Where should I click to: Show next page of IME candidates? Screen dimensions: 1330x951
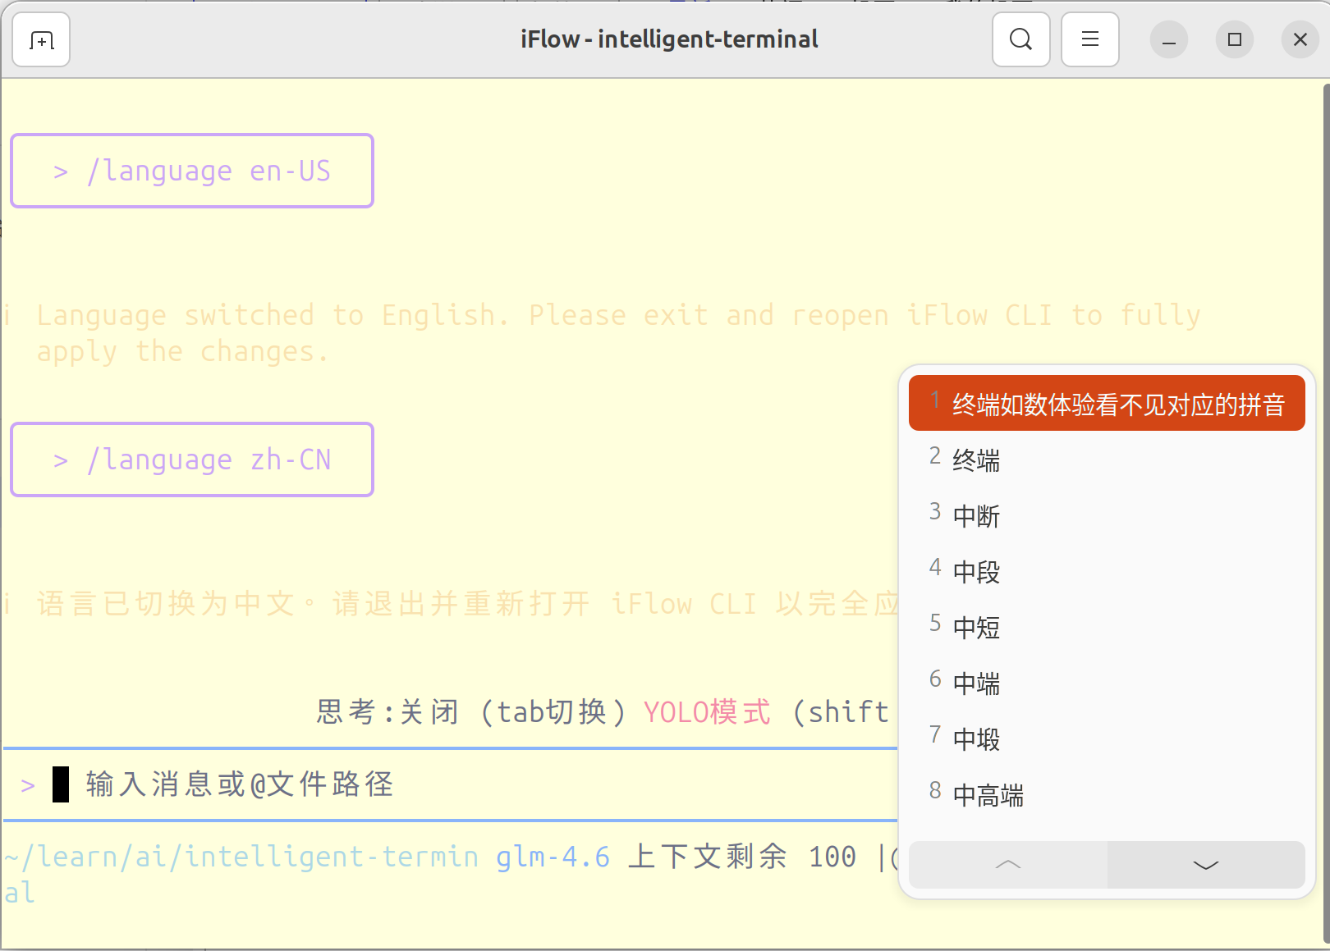point(1205,864)
